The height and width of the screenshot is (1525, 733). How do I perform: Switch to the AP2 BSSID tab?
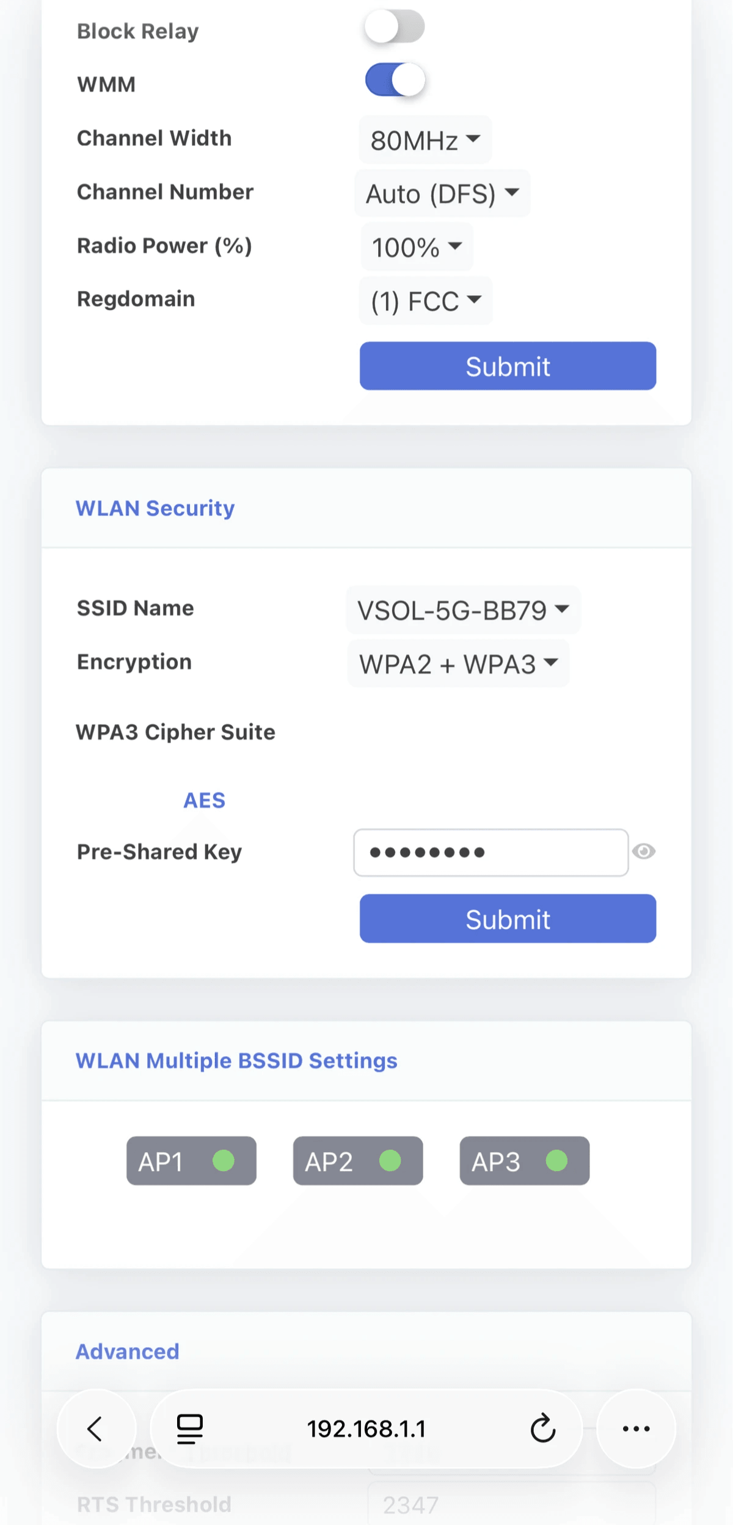(x=358, y=1161)
